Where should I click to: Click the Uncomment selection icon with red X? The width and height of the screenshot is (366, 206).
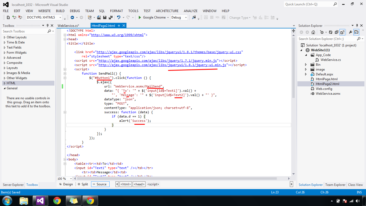(20, 17)
